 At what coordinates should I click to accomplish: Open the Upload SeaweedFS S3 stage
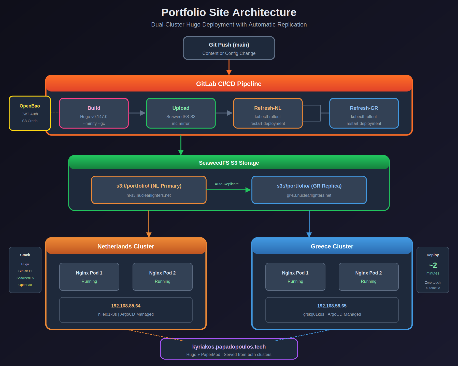pyautogui.click(x=181, y=113)
